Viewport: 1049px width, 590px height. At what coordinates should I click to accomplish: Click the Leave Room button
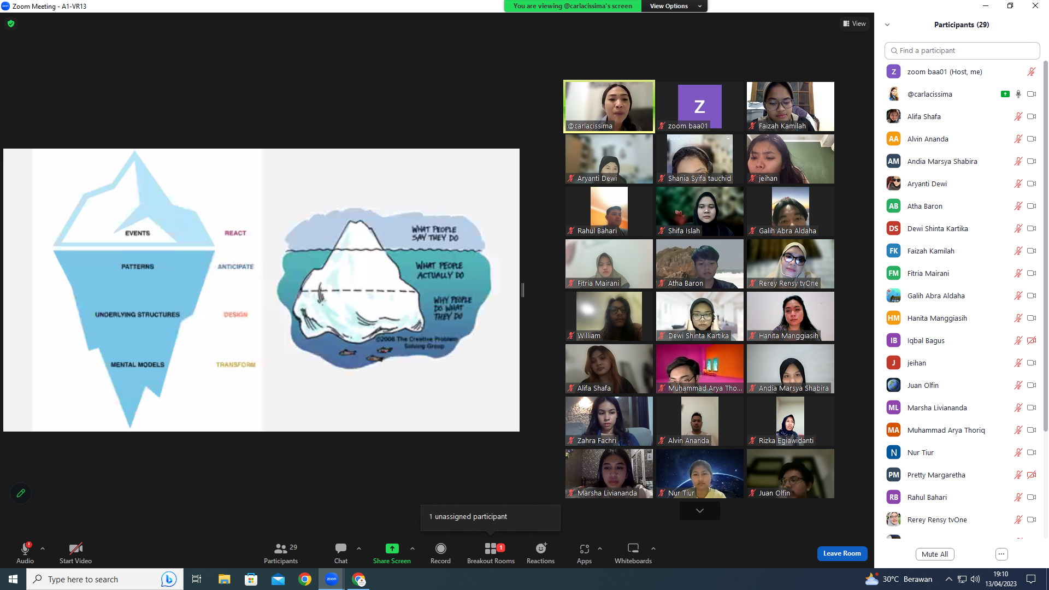(842, 553)
